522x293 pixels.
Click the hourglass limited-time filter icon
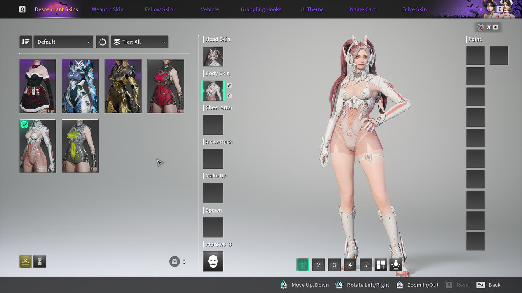40,262
